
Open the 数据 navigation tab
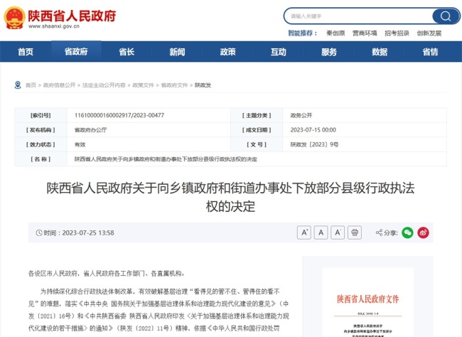click(x=380, y=52)
